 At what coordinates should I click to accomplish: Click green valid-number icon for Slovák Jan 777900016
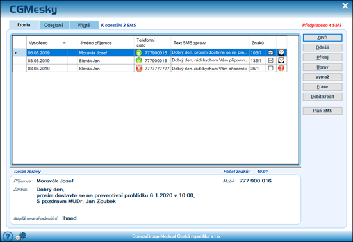[x=139, y=60]
